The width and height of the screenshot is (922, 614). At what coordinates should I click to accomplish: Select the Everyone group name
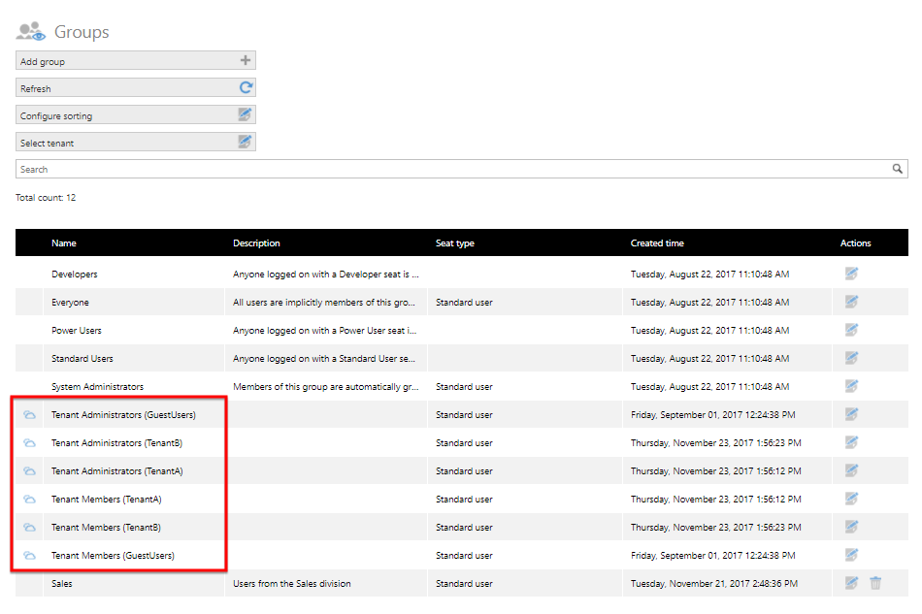70,302
